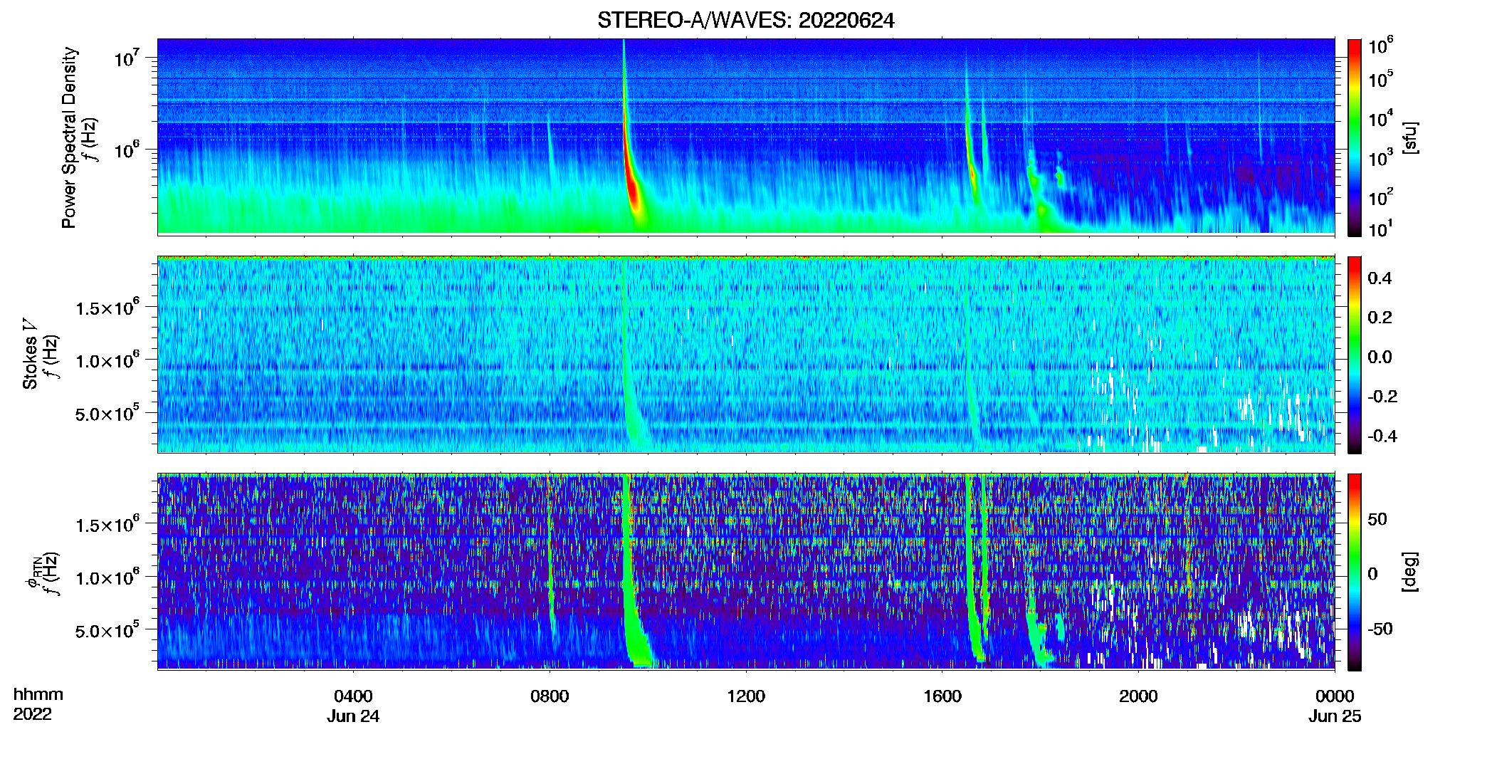Click the 10^6 frequency tick in top panel
This screenshot has width=1492, height=769.
pyautogui.click(x=127, y=150)
